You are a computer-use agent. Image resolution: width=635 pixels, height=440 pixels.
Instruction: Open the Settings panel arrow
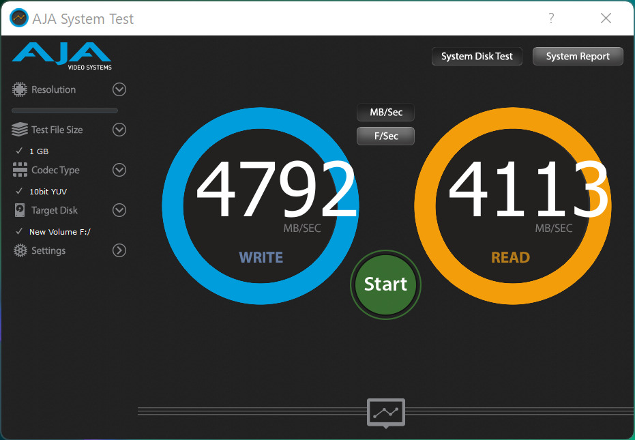(119, 250)
